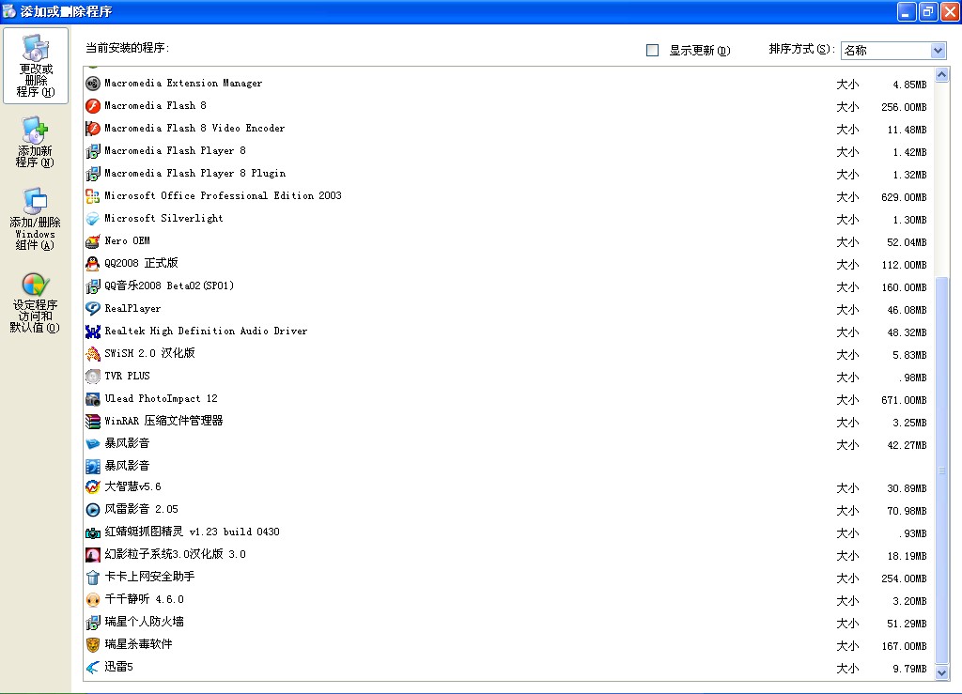Click Macromedia Flash 8 Video Encoder icon
The height and width of the screenshot is (694, 962).
[93, 129]
